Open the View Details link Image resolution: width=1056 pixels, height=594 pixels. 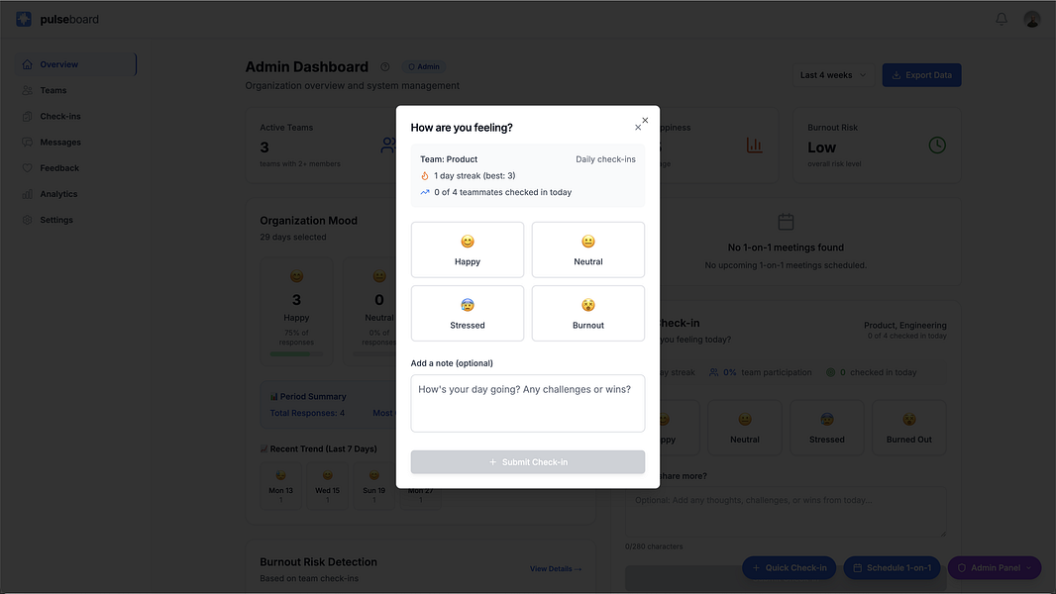point(556,569)
